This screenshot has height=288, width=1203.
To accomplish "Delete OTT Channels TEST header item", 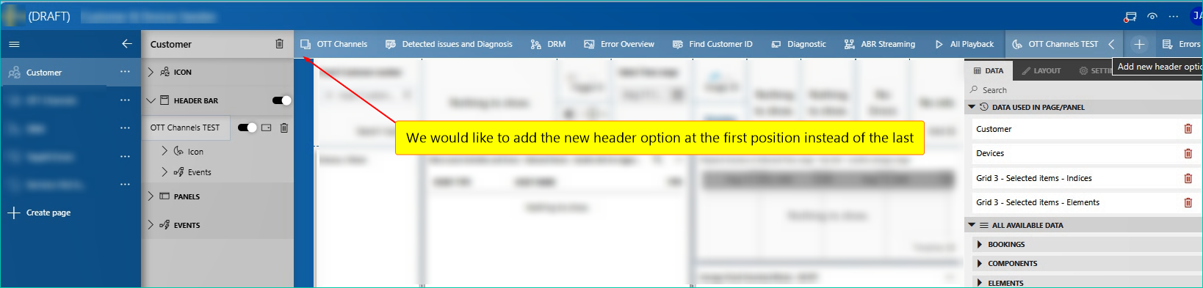I will click(x=284, y=128).
